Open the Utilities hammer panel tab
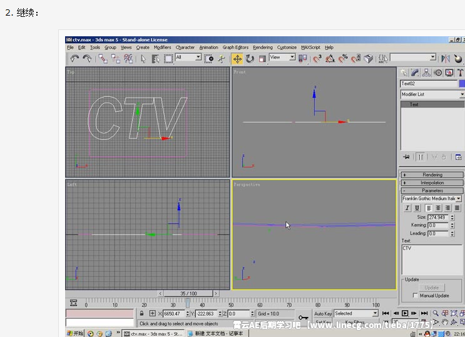 (460, 73)
